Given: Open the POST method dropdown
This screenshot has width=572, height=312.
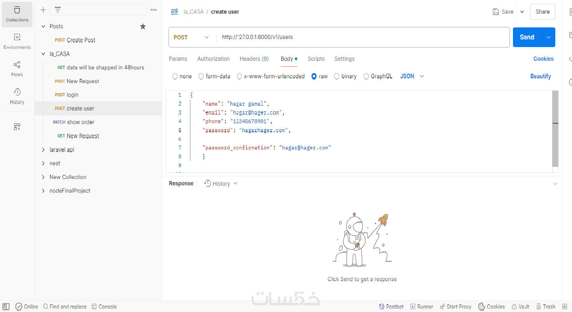Looking at the screenshot, I should [x=192, y=37].
